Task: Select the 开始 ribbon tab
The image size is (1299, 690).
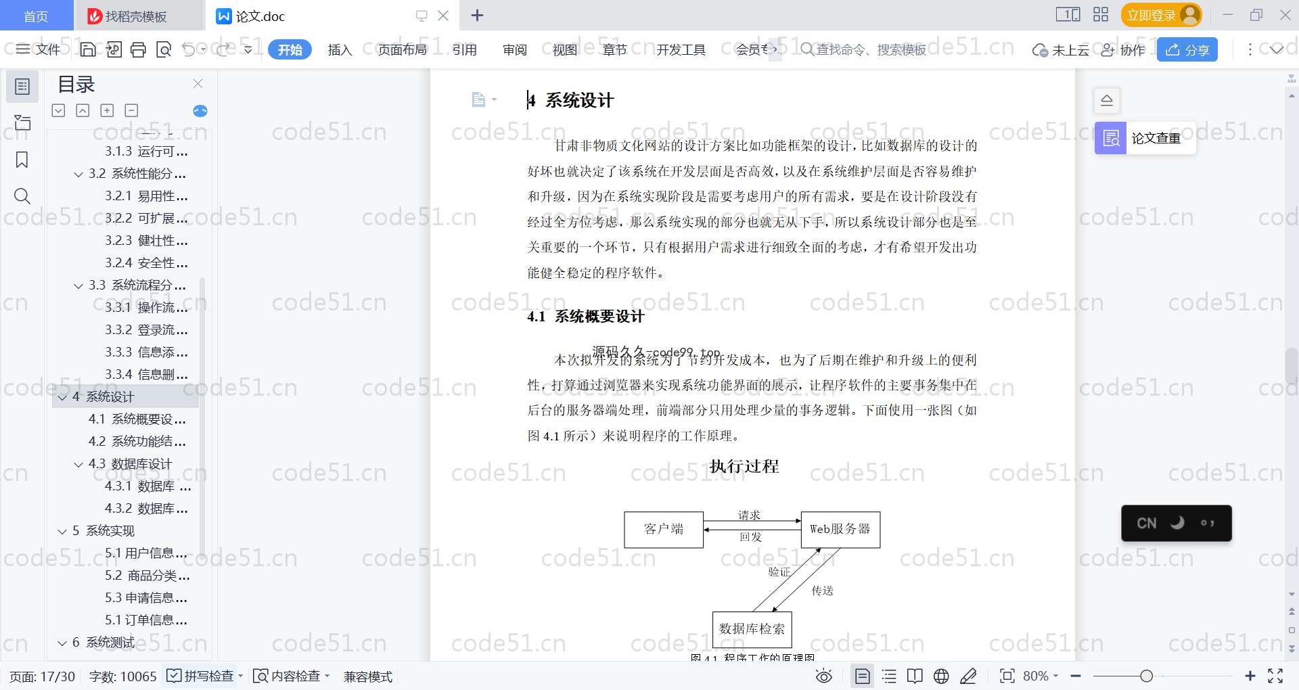Action: point(290,49)
